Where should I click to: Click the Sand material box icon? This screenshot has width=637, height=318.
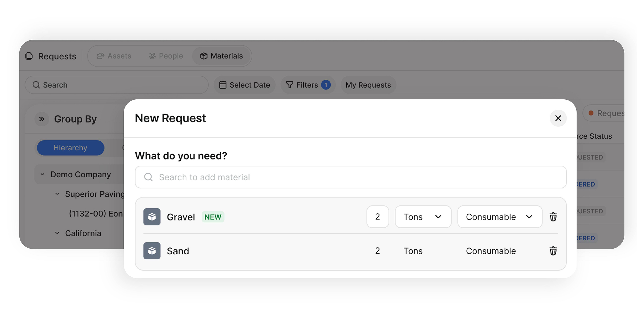pos(152,251)
